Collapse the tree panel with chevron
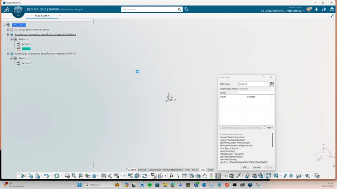This screenshot has height=189, width=337. click(91, 20)
